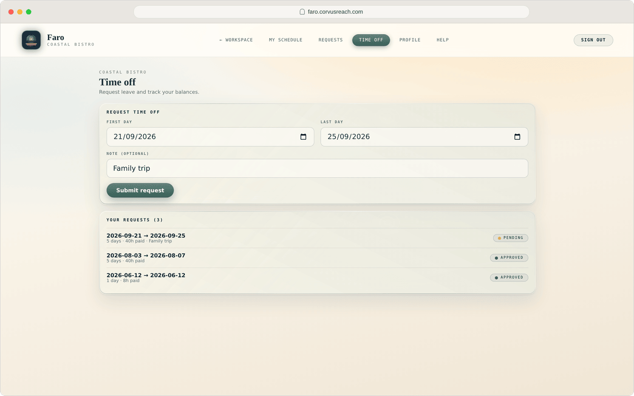634x396 pixels.
Task: Click the '1 day · 8h paid' details
Action: [123, 281]
